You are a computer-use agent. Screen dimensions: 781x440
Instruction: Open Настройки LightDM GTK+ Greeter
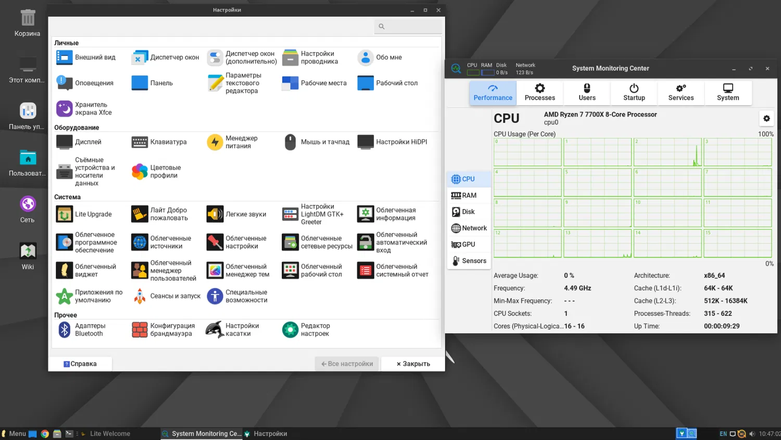point(313,214)
